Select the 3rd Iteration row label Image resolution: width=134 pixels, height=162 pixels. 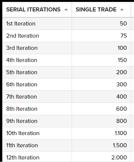(22, 48)
